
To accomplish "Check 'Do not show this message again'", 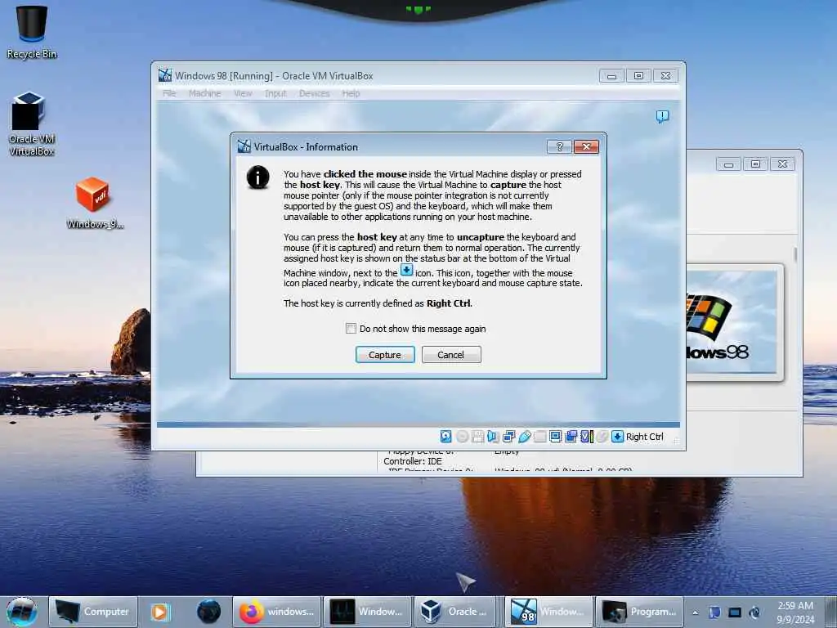I will click(351, 329).
